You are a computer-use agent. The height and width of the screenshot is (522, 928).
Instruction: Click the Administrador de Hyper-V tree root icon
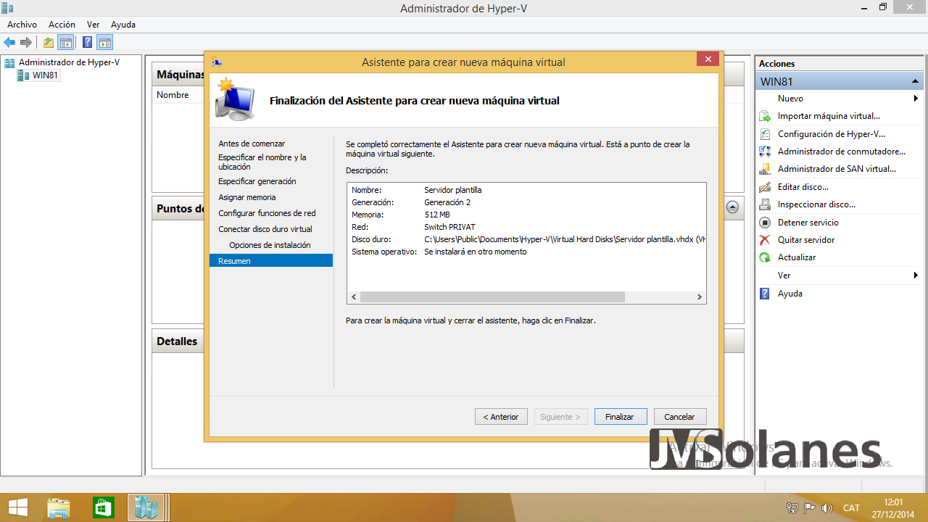(x=9, y=63)
